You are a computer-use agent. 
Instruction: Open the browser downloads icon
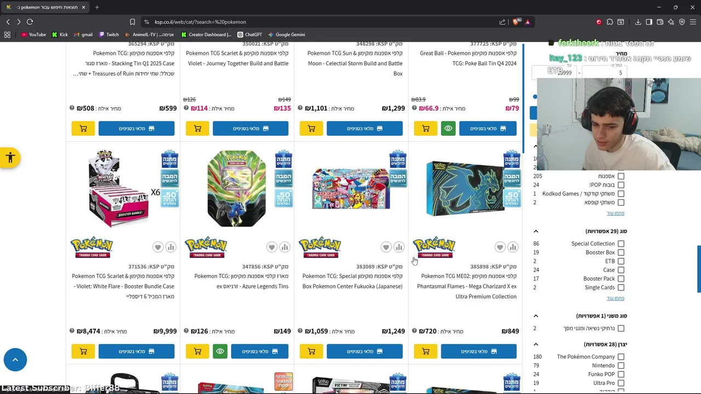click(x=638, y=22)
